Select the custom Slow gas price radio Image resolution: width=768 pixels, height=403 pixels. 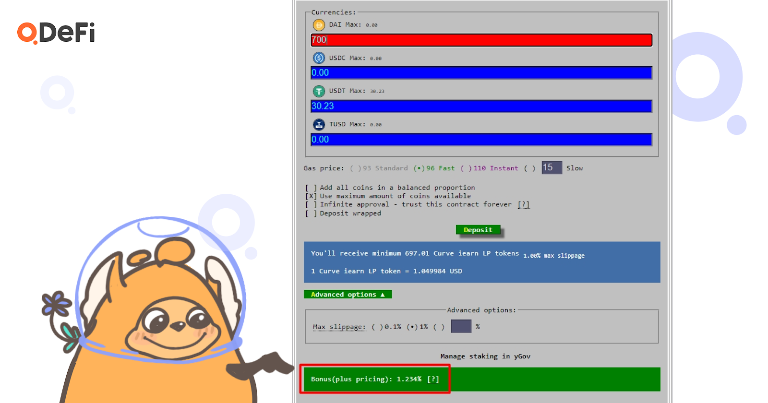pyautogui.click(x=529, y=168)
